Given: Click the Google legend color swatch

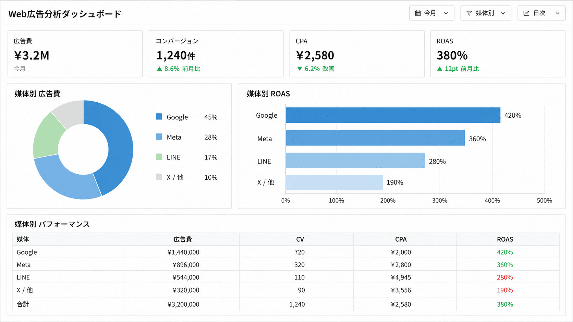Looking at the screenshot, I should click(x=159, y=117).
